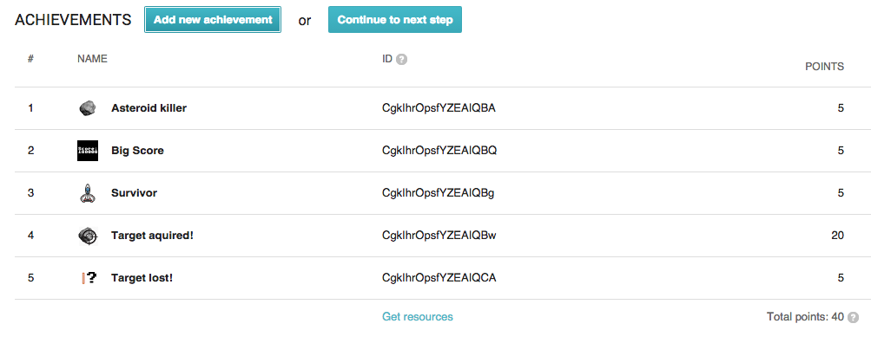
Task: Open the help icon beside Total points
Action: (x=854, y=318)
